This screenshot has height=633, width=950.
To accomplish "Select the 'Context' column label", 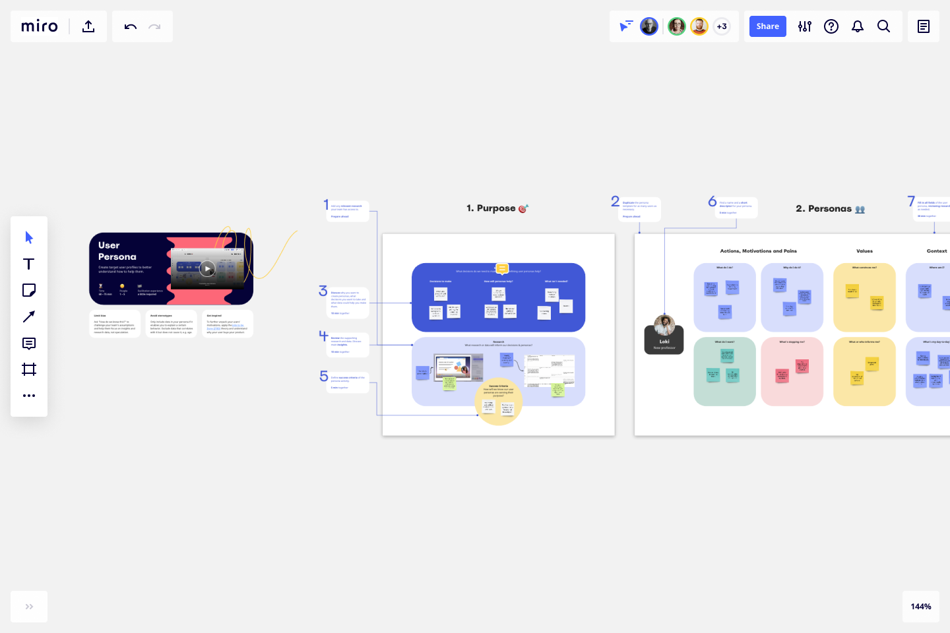I will (937, 251).
